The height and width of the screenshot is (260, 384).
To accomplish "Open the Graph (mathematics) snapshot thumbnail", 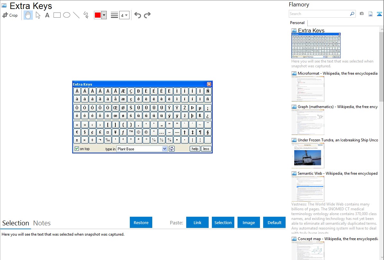I will click(x=308, y=122).
